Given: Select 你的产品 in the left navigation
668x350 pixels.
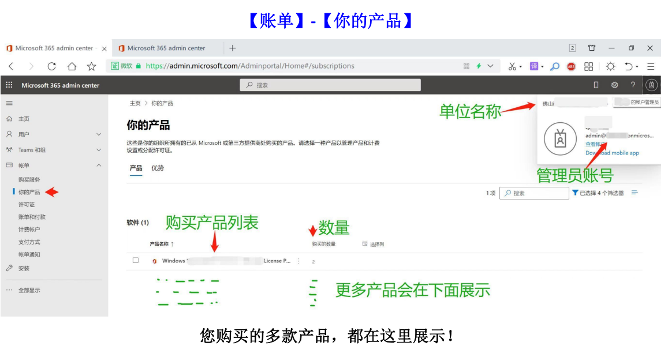Looking at the screenshot, I should tap(29, 192).
